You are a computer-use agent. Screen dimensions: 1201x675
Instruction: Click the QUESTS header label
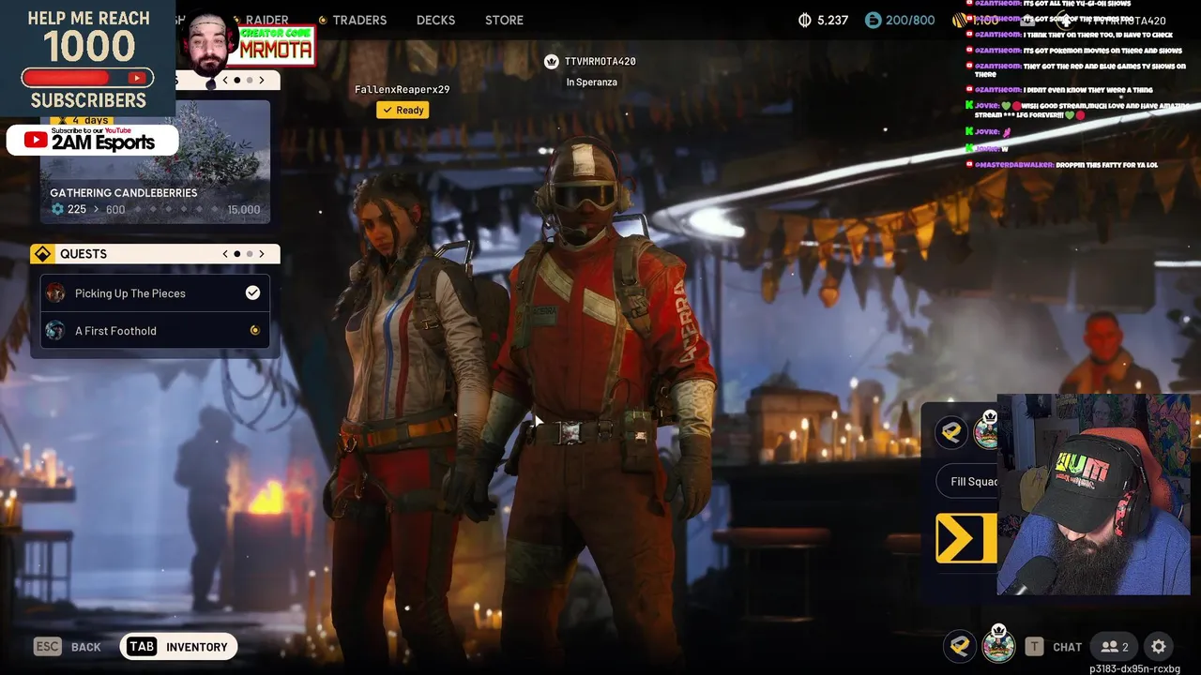(x=84, y=254)
